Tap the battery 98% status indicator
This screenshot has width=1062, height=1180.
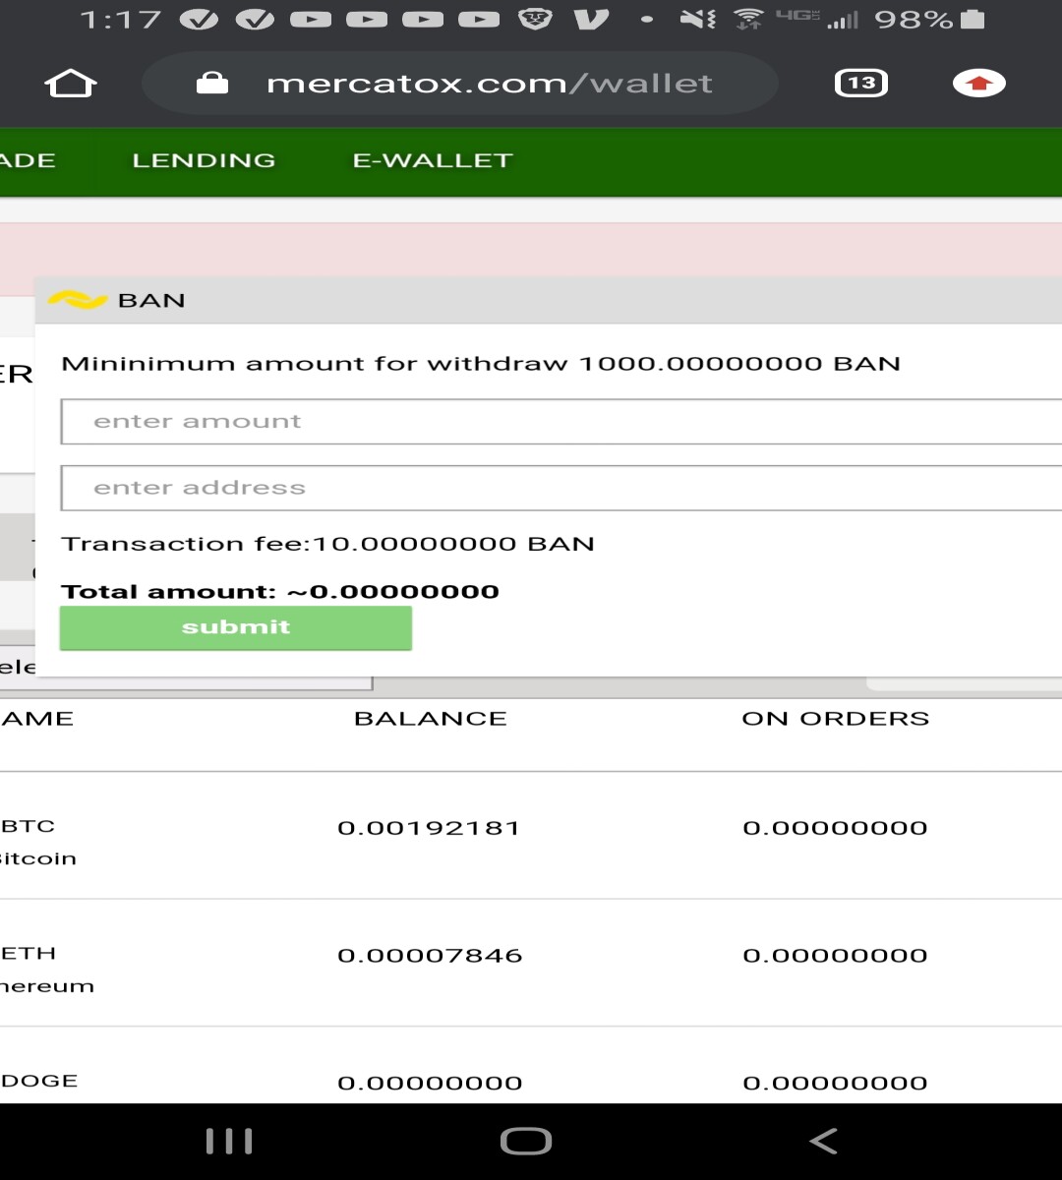click(x=929, y=20)
